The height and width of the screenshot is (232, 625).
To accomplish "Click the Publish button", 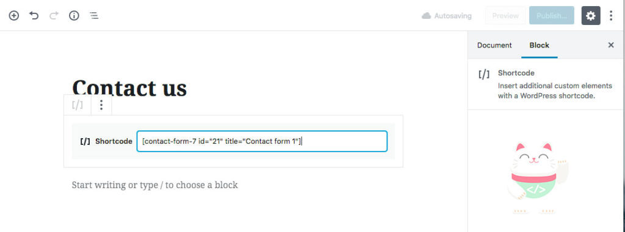I will coord(552,16).
